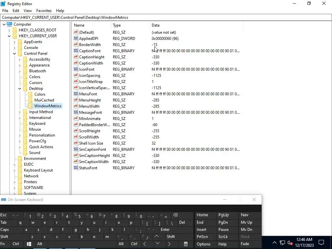Click the Computer icon in tree
The width and height of the screenshot is (332, 249).
pos(9,24)
